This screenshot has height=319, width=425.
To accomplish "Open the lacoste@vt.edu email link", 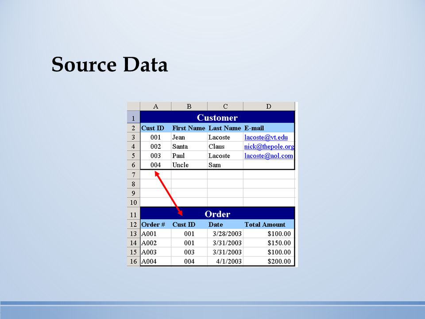I will (266, 137).
